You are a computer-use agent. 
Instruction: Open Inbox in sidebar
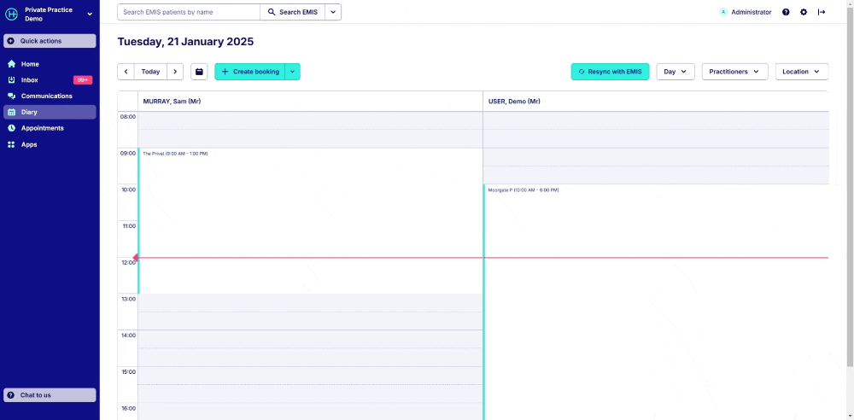(30, 79)
